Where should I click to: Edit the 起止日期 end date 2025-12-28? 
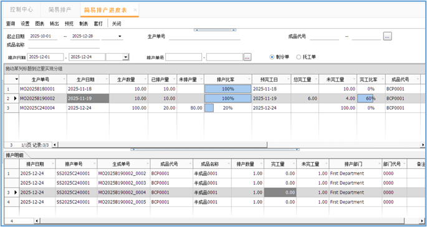coord(85,36)
